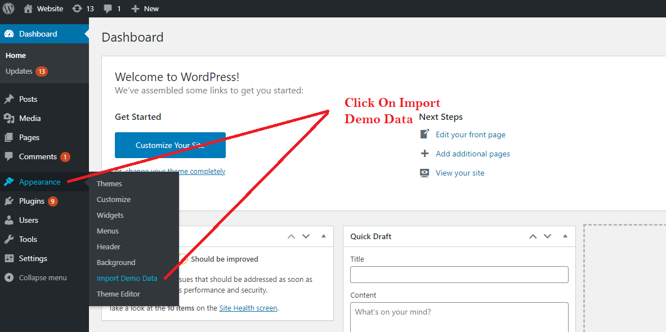Click the orange 9 Plugins badge

52,201
